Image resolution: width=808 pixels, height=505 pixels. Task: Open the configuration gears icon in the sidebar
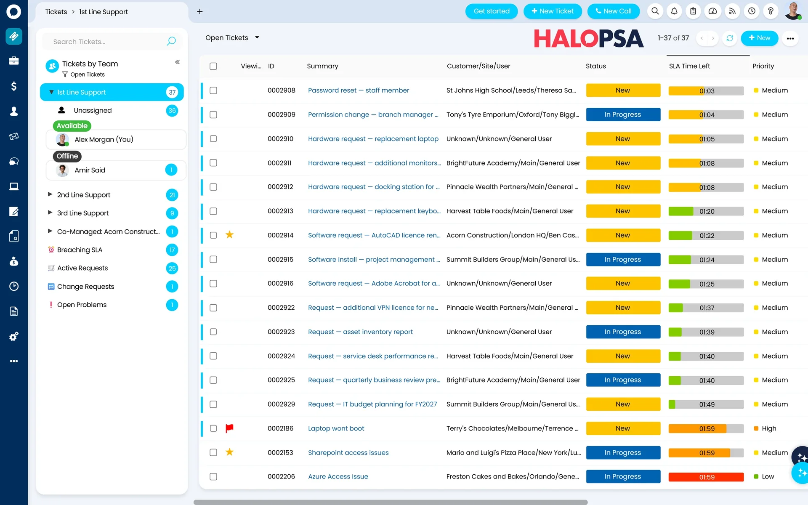pyautogui.click(x=14, y=336)
